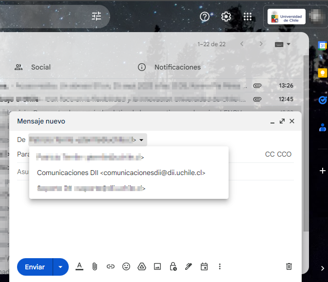Expand input tools dropdown arrow
Screen dimensions: 328x282
point(289,44)
